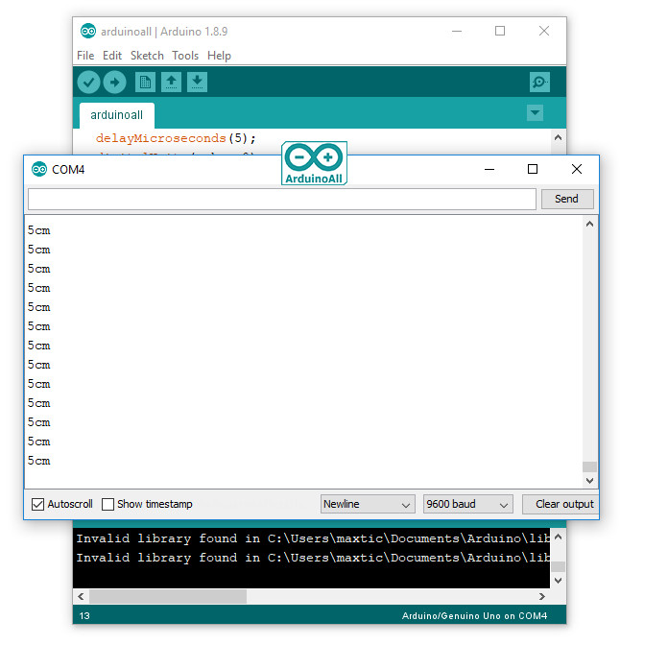Maximize the Arduino IDE window
Viewport: 668px width, 645px height.
500,31
